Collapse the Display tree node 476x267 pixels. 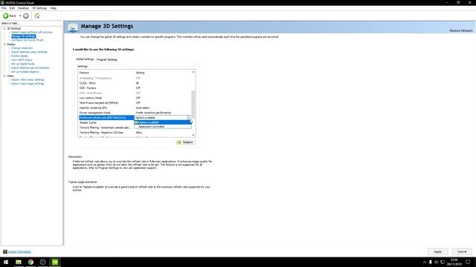pos(4,44)
